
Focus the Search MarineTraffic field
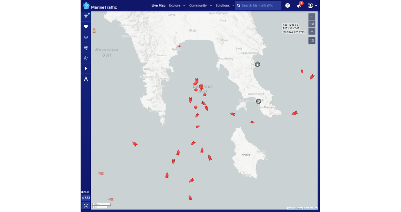tap(258, 5)
